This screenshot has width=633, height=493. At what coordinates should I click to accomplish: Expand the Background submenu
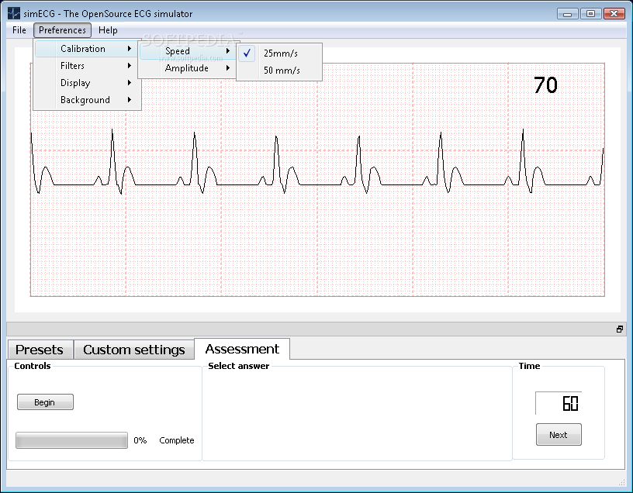[87, 100]
